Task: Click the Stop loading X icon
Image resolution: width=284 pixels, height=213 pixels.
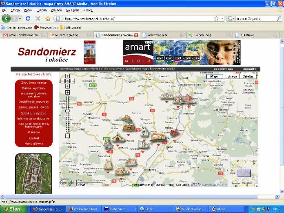Action: coord(38,18)
